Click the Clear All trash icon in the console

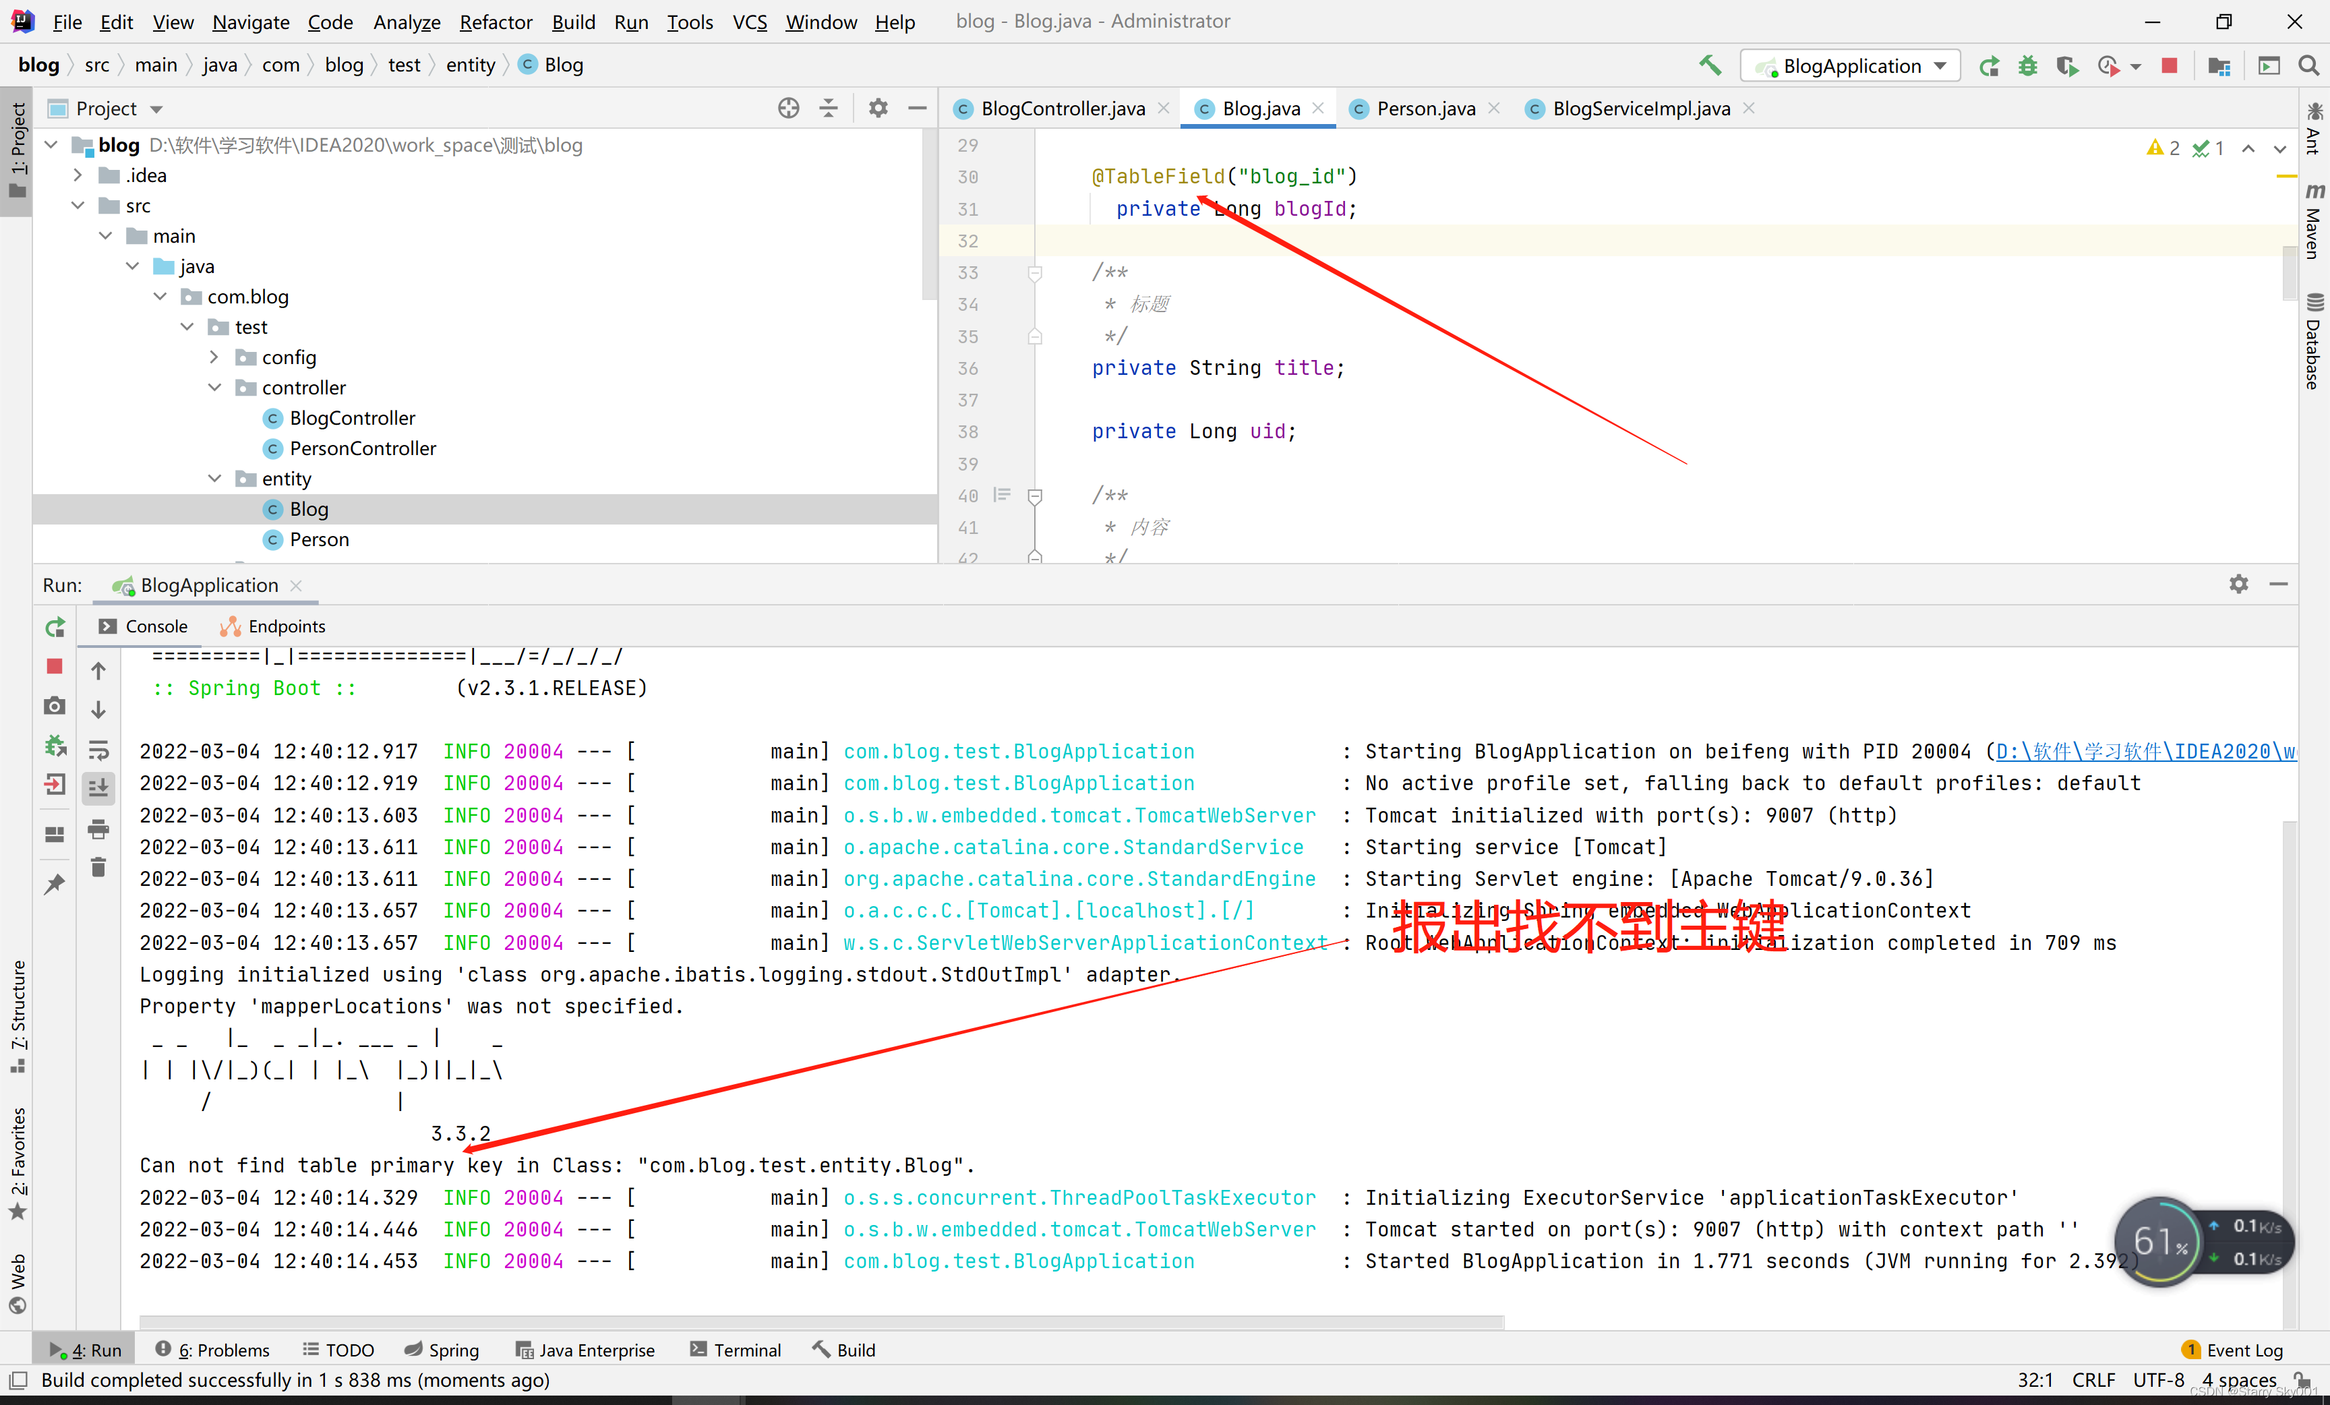98,867
